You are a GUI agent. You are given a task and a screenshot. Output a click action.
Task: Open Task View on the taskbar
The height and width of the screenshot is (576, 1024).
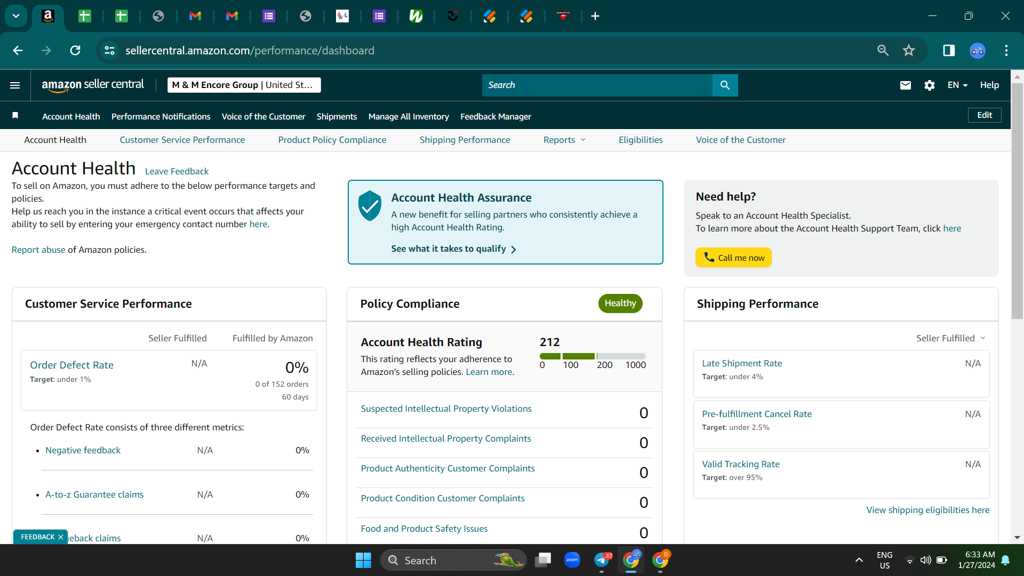543,560
